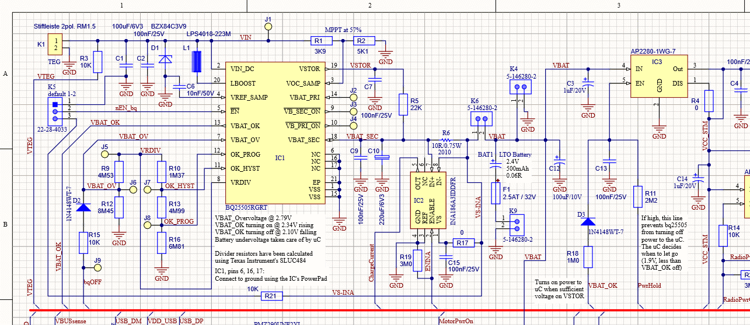Click the 'MPPT at 57%' annotation
This screenshot has height=325, width=750.
[x=343, y=29]
